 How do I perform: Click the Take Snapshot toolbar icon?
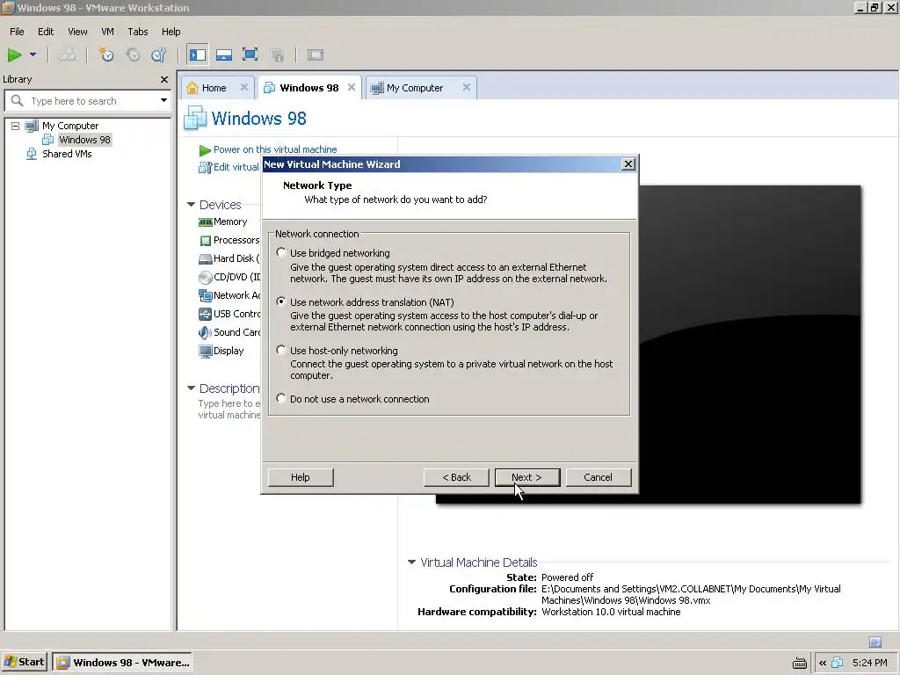[x=106, y=55]
